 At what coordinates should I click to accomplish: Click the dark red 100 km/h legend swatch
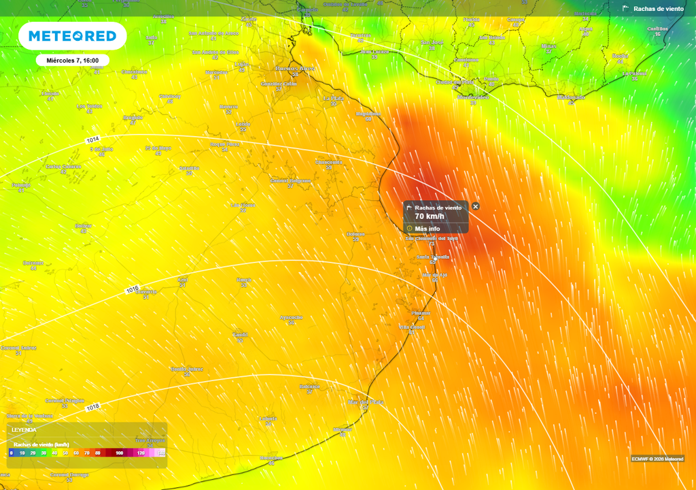pos(119,452)
